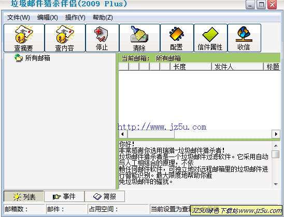Open the 编辑(X) menu
This screenshot has width=284, height=217.
48,18
